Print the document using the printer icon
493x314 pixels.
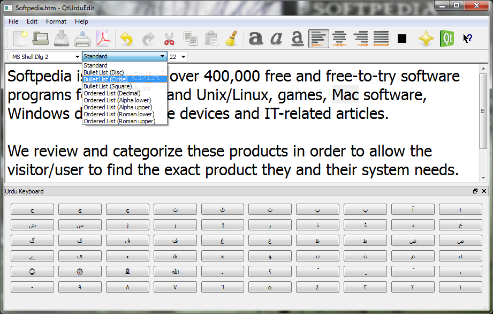click(x=82, y=39)
